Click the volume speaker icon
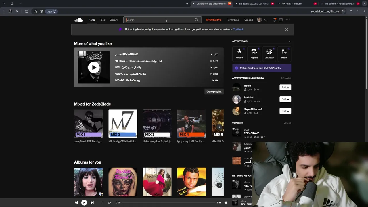Viewport: 368px width, 207px height. [x=226, y=202]
